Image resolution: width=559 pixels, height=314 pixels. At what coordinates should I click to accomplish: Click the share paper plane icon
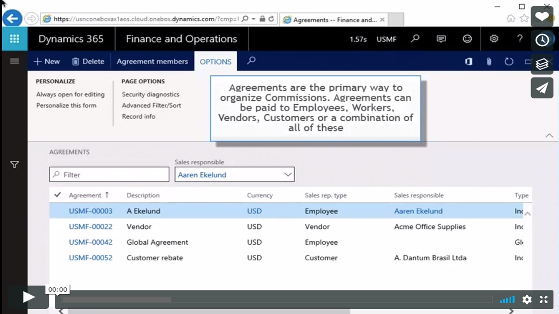tap(542, 88)
